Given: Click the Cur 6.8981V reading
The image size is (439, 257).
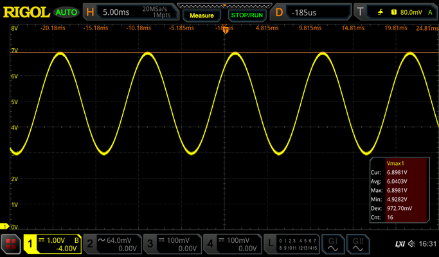Looking at the screenshot, I should pos(397,172).
